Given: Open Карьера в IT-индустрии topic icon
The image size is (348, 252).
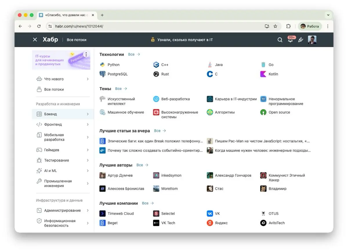Looking at the screenshot, I should tap(210, 99).
